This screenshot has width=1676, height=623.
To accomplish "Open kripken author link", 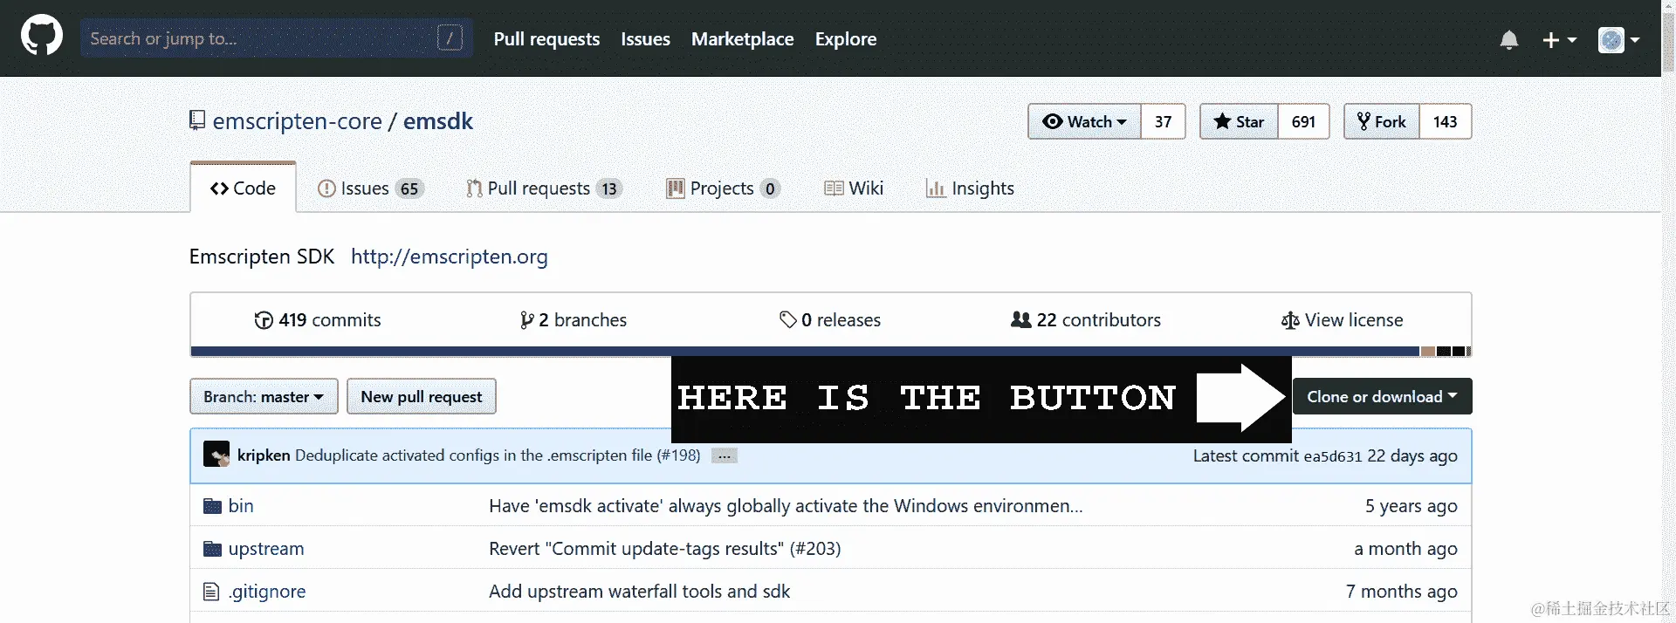I will (264, 455).
